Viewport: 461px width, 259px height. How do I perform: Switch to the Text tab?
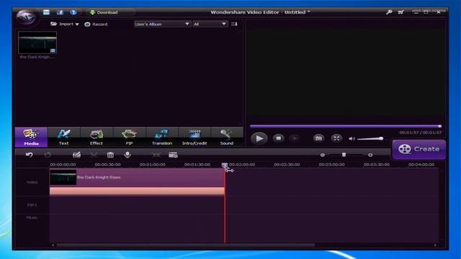click(x=64, y=137)
